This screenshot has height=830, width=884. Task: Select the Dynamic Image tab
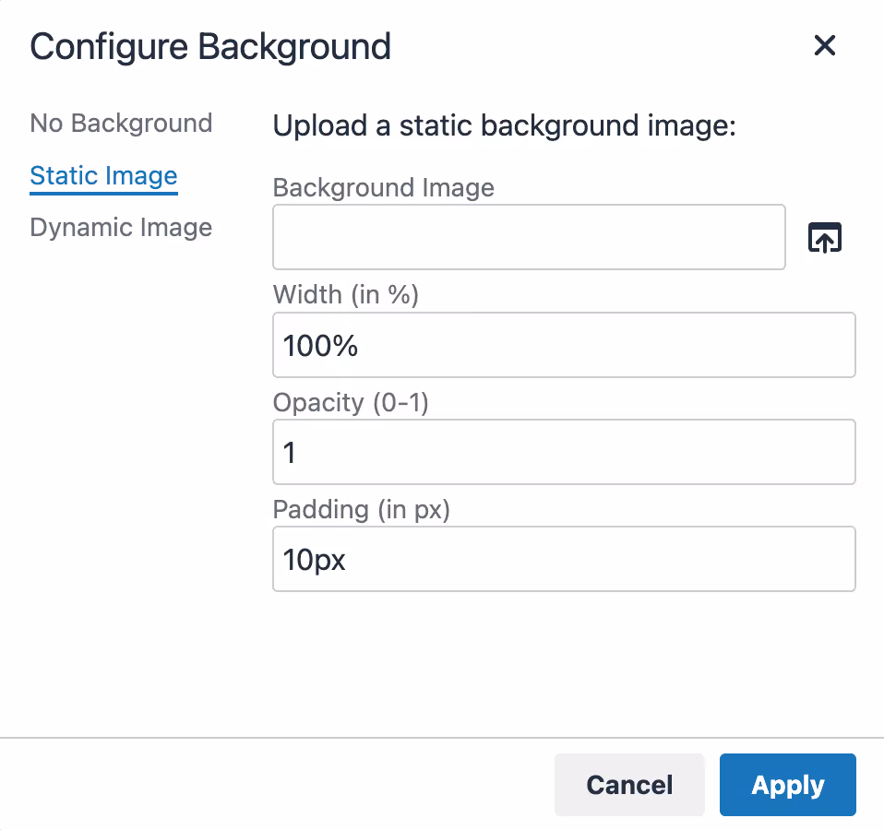[120, 227]
